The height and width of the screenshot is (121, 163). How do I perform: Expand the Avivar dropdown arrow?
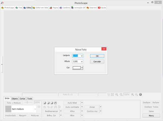pos(101,107)
